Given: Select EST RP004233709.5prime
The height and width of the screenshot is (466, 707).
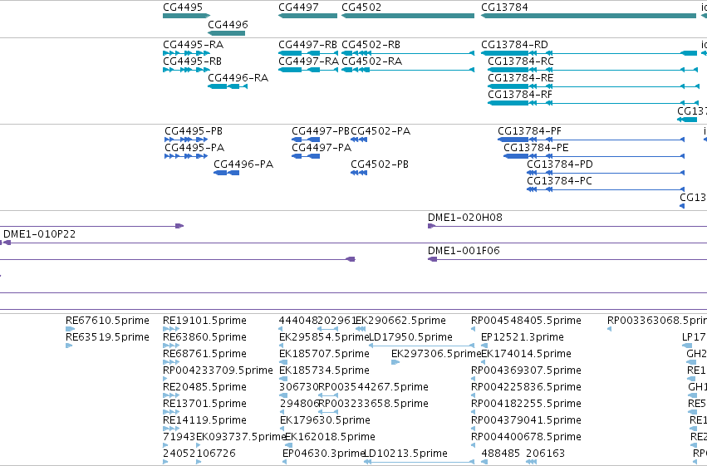Looking at the screenshot, I should 165,379.
